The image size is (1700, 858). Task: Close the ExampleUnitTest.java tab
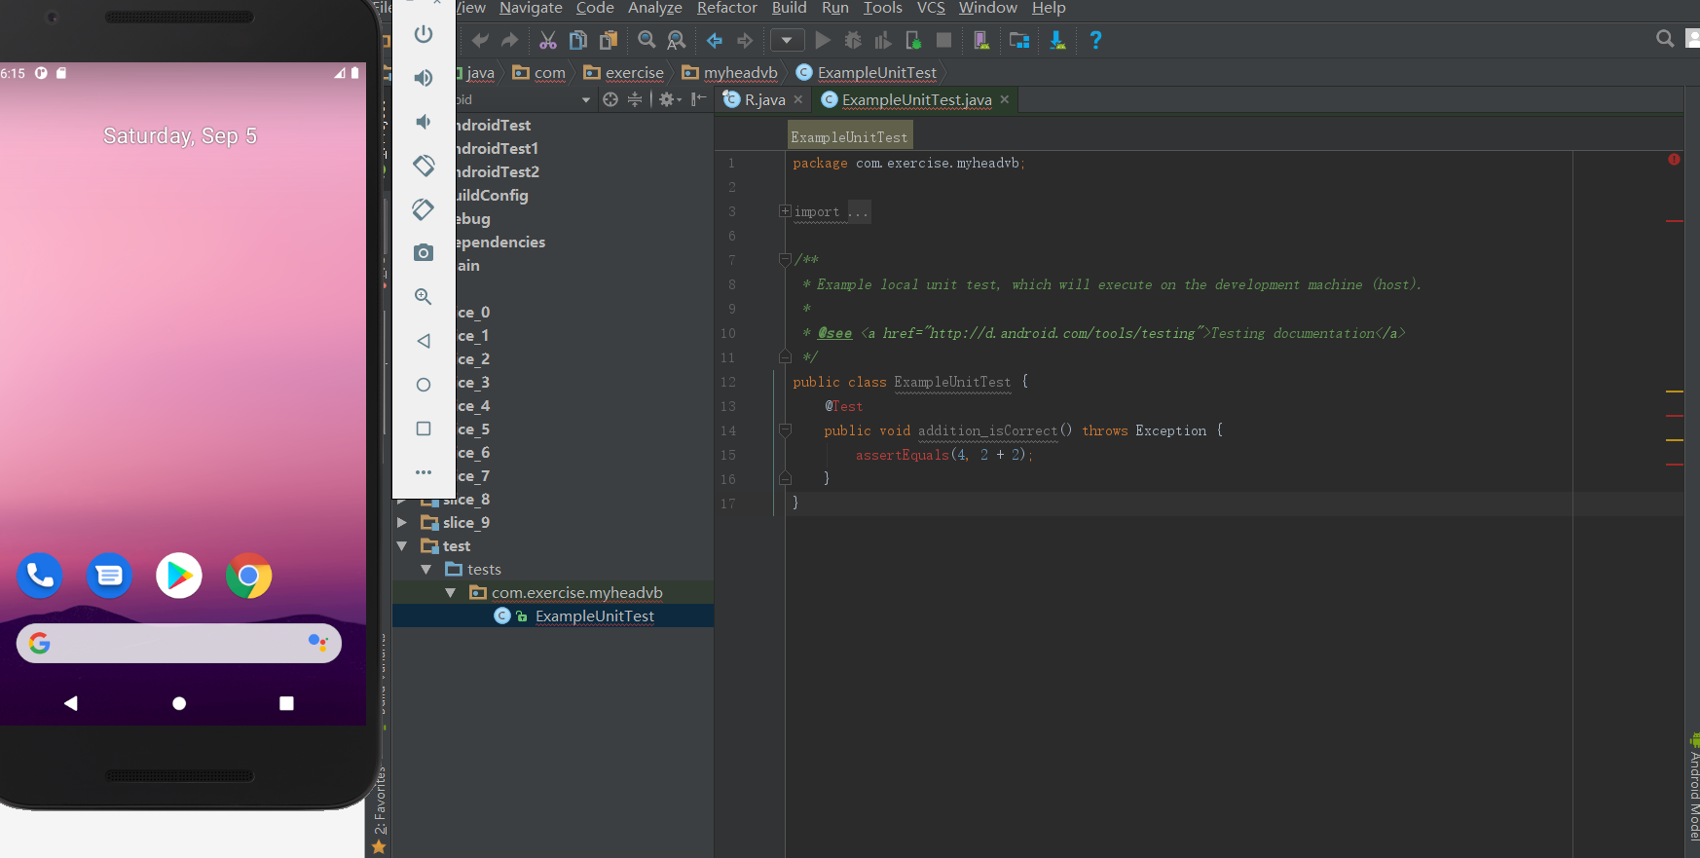(x=1005, y=99)
